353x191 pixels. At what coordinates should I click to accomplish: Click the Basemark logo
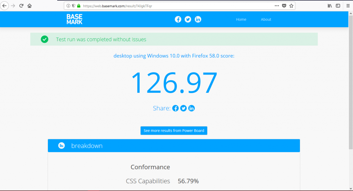(x=74, y=19)
